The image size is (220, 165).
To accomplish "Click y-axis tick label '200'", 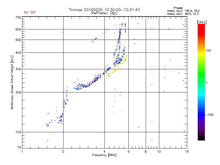I will pyautogui.click(x=18, y=92).
